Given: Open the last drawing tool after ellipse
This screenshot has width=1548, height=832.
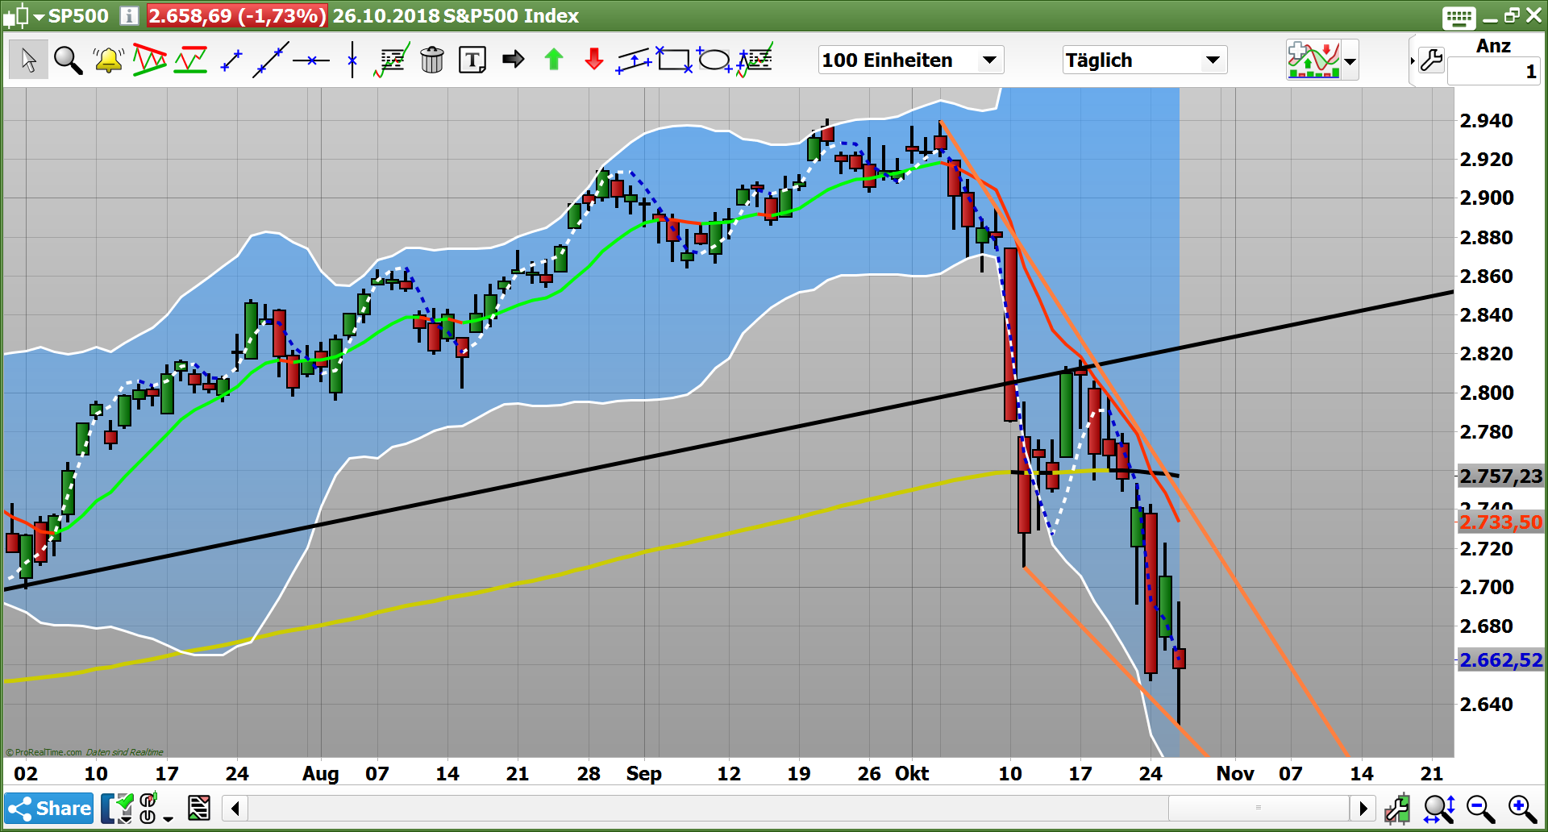Looking at the screenshot, I should (x=755, y=60).
